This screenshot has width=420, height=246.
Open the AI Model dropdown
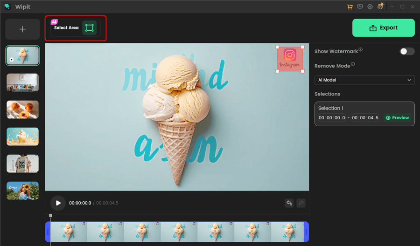[x=364, y=80]
